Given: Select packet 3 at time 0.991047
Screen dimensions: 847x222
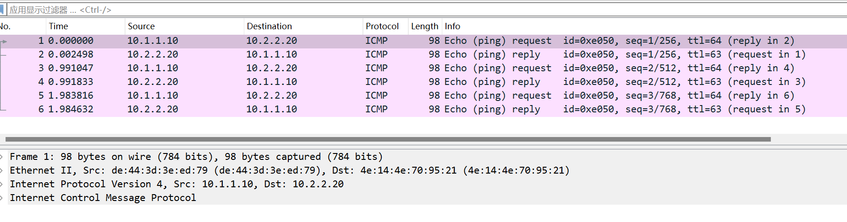Looking at the screenshot, I should (x=423, y=69).
